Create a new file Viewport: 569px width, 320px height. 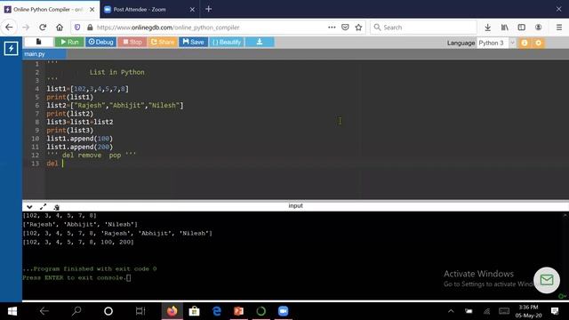point(38,42)
